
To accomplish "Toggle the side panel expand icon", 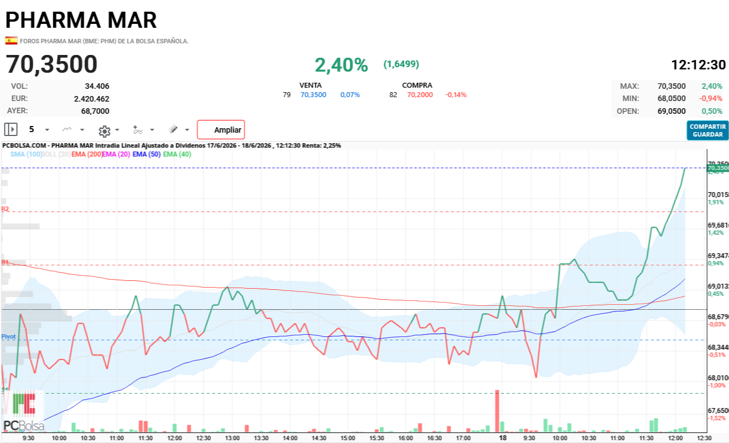I will click(11, 129).
